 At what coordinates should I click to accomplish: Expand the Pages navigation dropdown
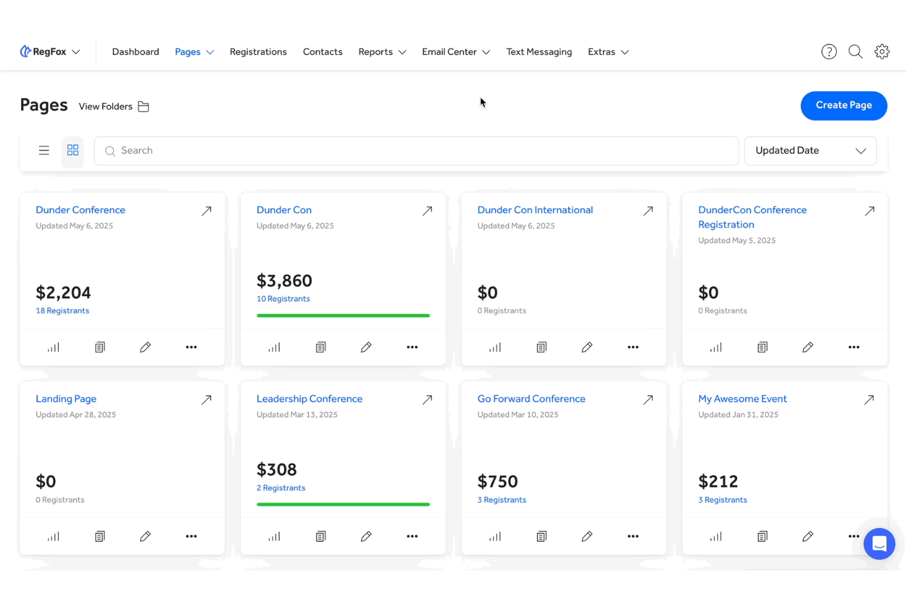coord(194,51)
